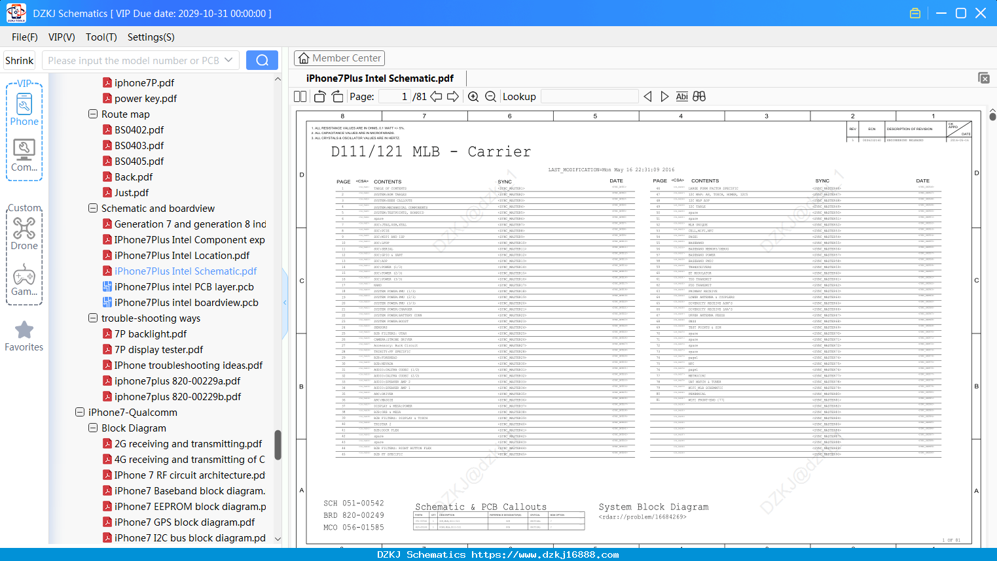997x561 pixels.
Task: Open the VIP(V) menu
Action: [62, 37]
